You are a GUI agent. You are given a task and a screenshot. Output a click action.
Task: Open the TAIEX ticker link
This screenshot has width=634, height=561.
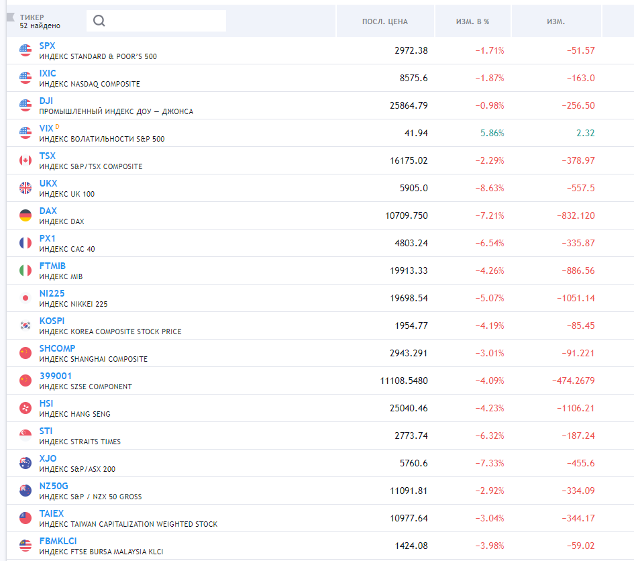coord(52,513)
